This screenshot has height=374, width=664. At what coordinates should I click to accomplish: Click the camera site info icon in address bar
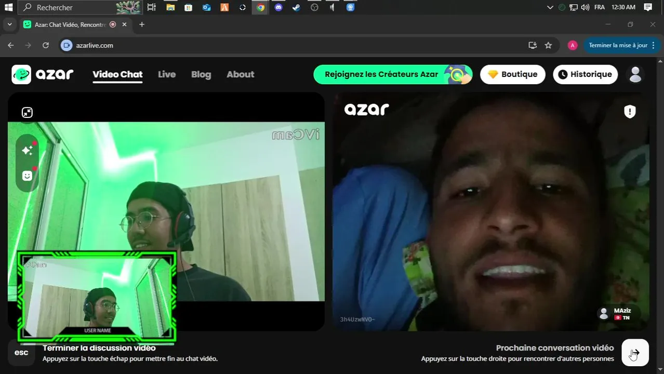66,45
